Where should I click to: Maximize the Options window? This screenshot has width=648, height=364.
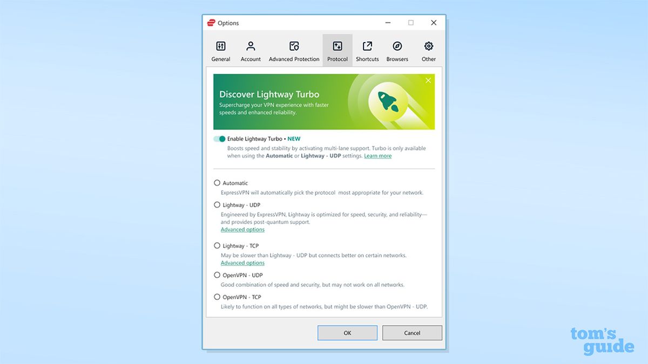coord(411,23)
